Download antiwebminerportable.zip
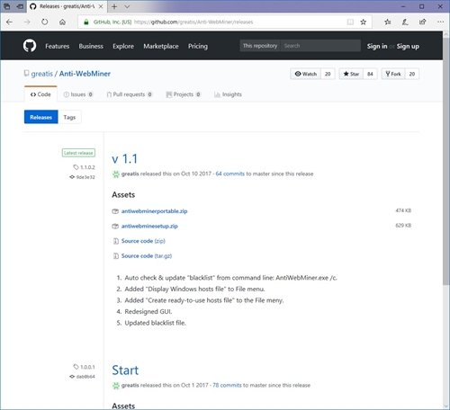Screen dimensions: 450x410 154,211
